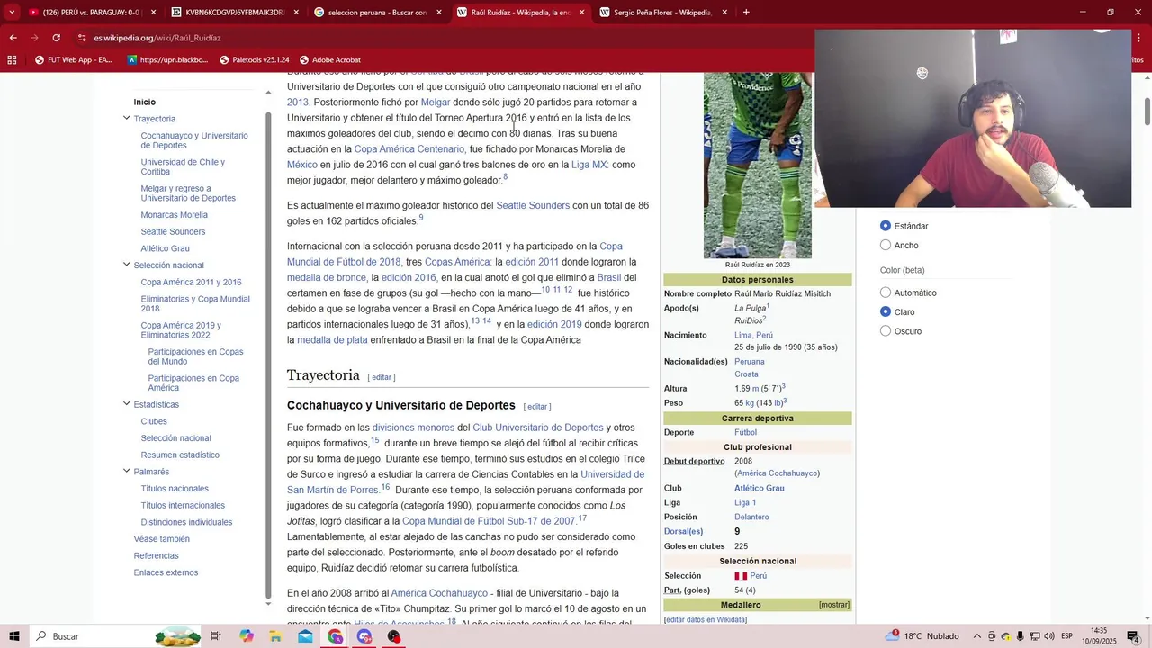Screen dimensions: 1152x648
Task: Collapse the Estadísticas section in contents
Action: coord(127,403)
